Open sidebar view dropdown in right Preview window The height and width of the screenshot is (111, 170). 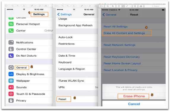coord(102,6)
